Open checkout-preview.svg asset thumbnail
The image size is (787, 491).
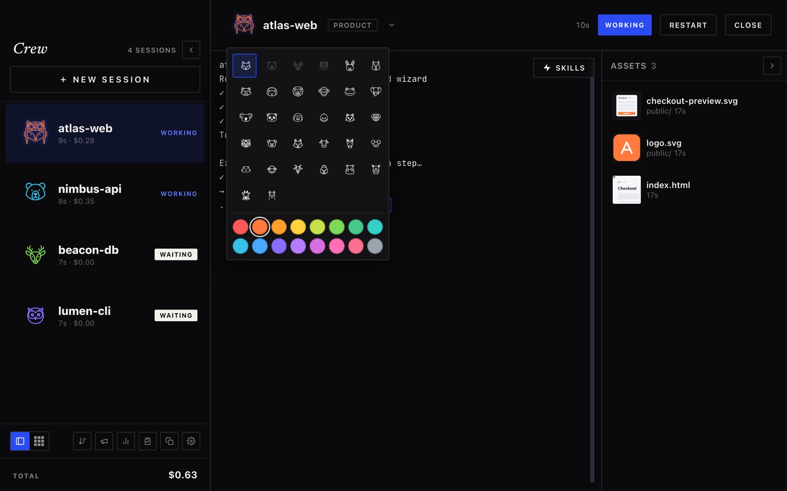[627, 106]
